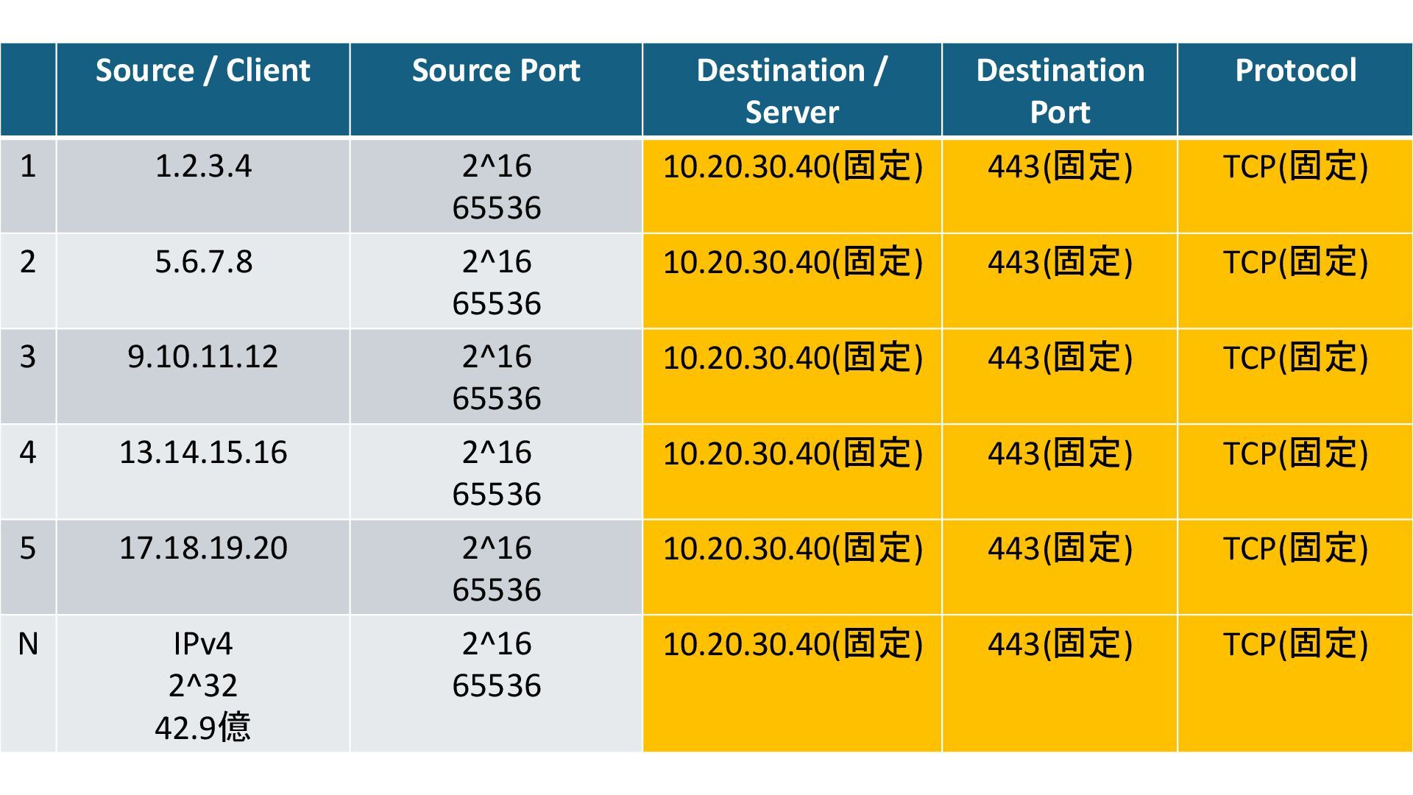This screenshot has height=795, width=1413.
Task: Click the TCP(固定) cell in row N
Action: pos(1295,684)
